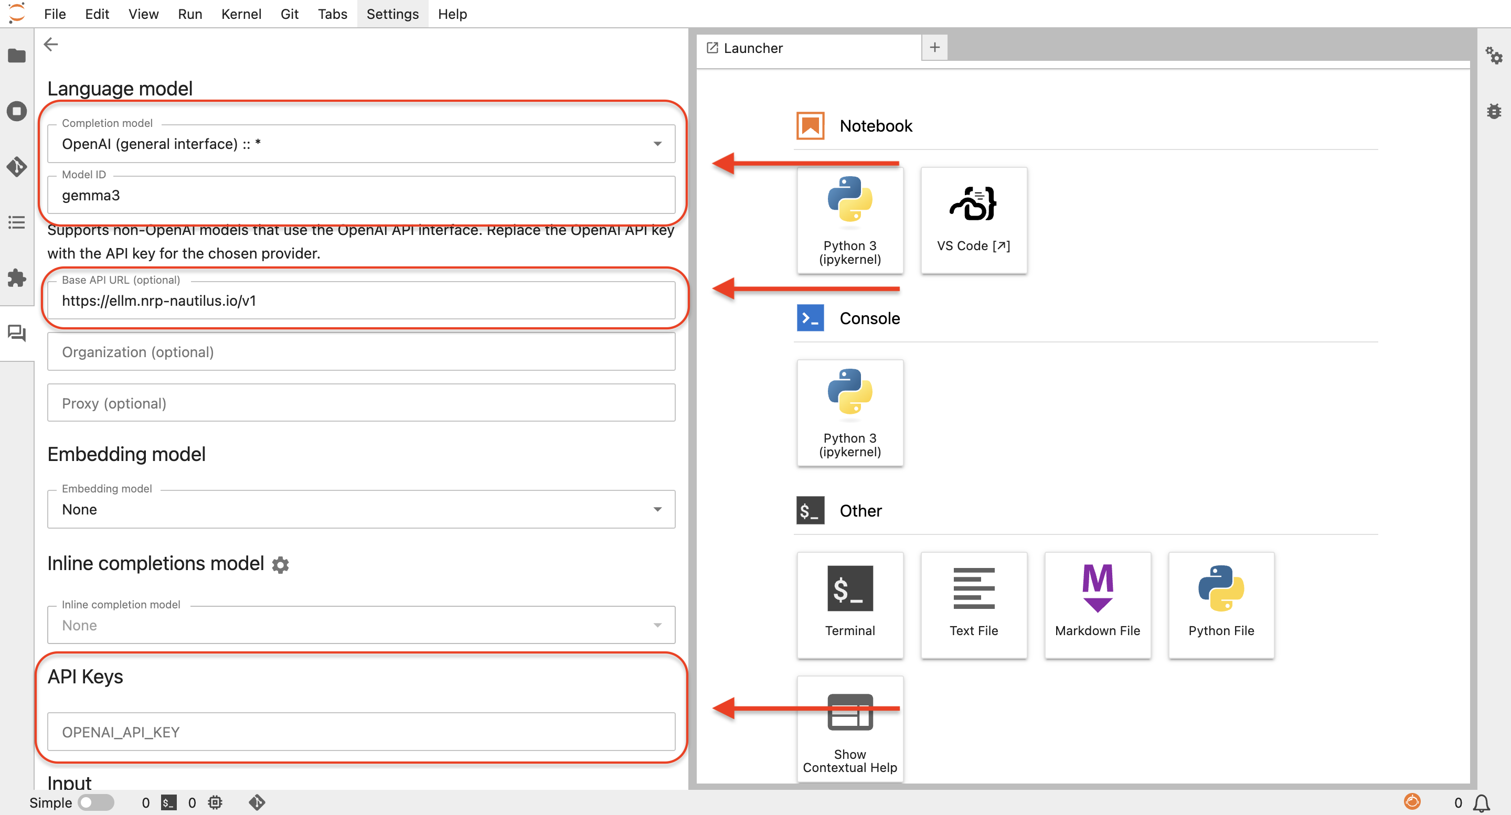
Task: Open the Git sidebar panel icon
Action: pos(16,167)
